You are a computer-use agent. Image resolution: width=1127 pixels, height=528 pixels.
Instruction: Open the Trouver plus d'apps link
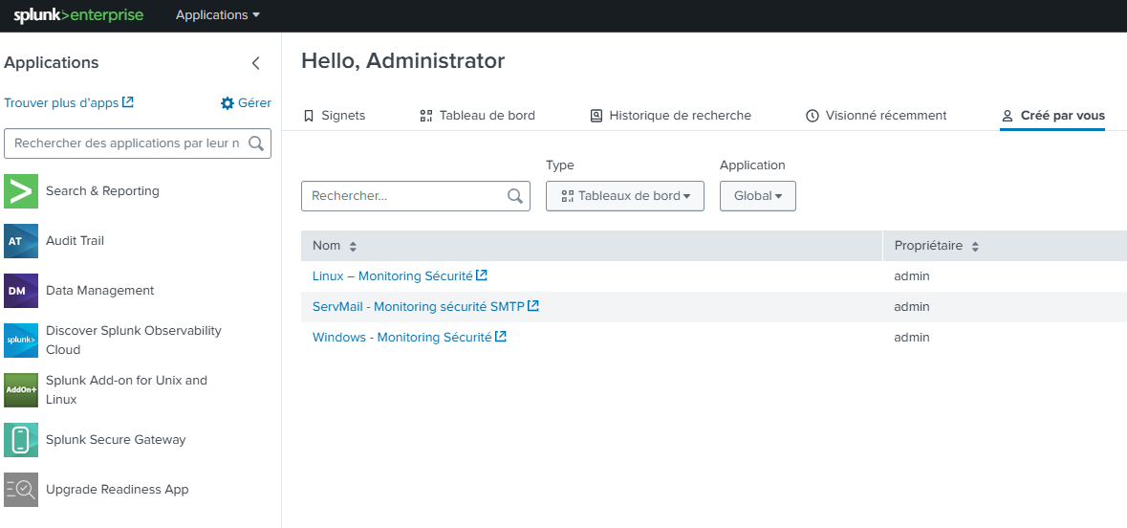point(69,103)
